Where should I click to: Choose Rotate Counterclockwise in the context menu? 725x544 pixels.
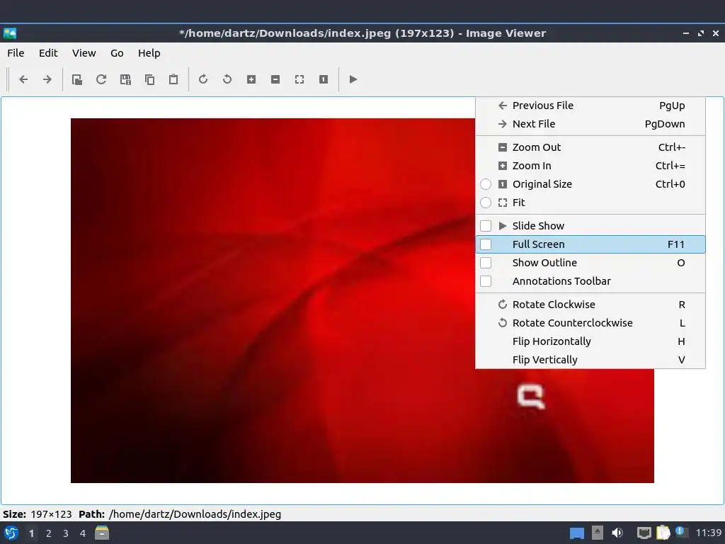click(x=590, y=323)
